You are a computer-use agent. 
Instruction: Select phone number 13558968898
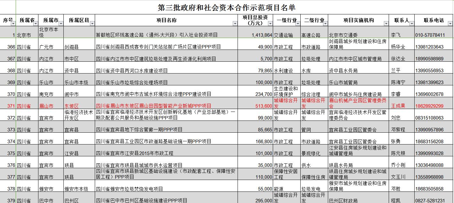(x=434, y=174)
